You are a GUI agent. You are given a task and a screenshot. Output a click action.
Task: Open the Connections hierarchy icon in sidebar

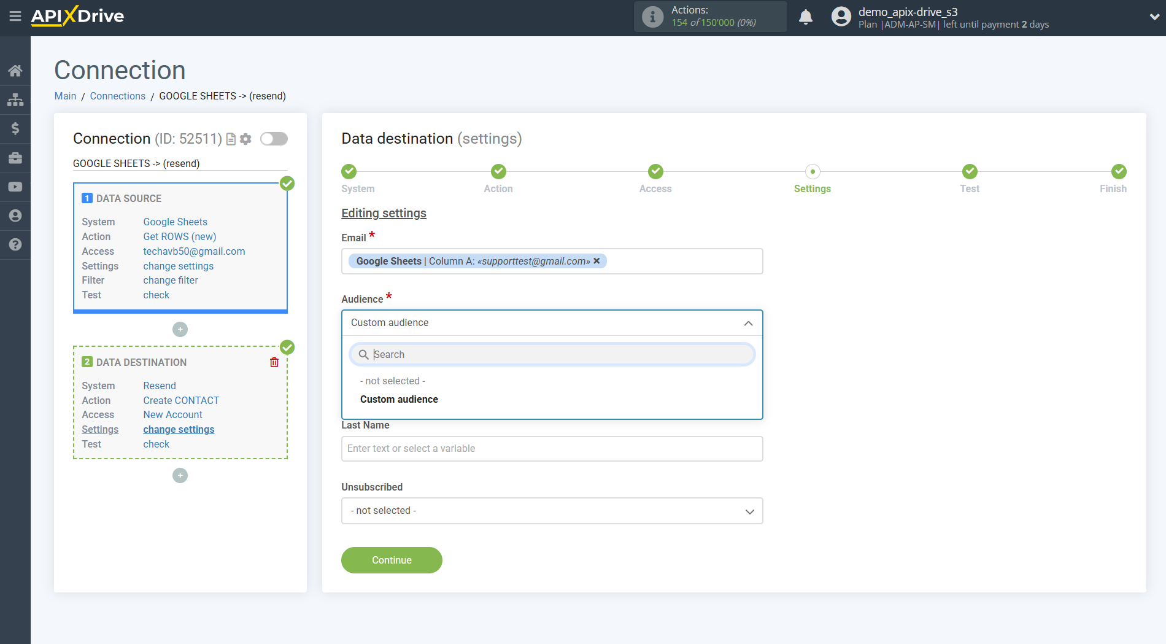(x=15, y=99)
